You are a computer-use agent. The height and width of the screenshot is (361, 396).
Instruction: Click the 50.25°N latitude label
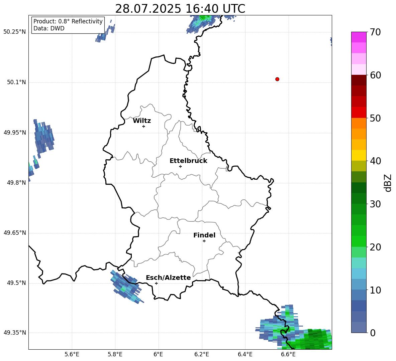15,32
